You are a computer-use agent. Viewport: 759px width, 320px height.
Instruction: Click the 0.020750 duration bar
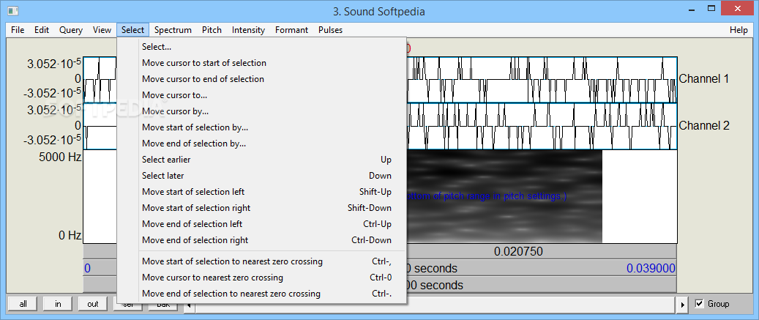[x=541, y=252]
